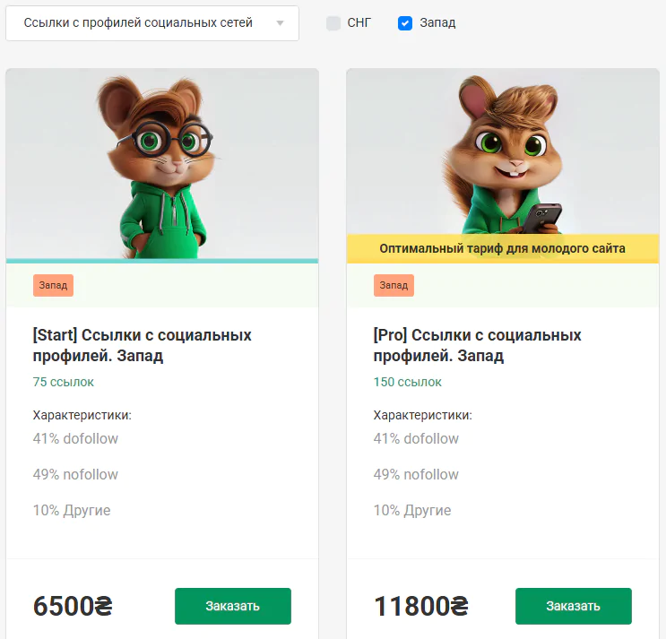Click the 6500₴ price
Screen dimensions: 666x639
pyautogui.click(x=73, y=607)
